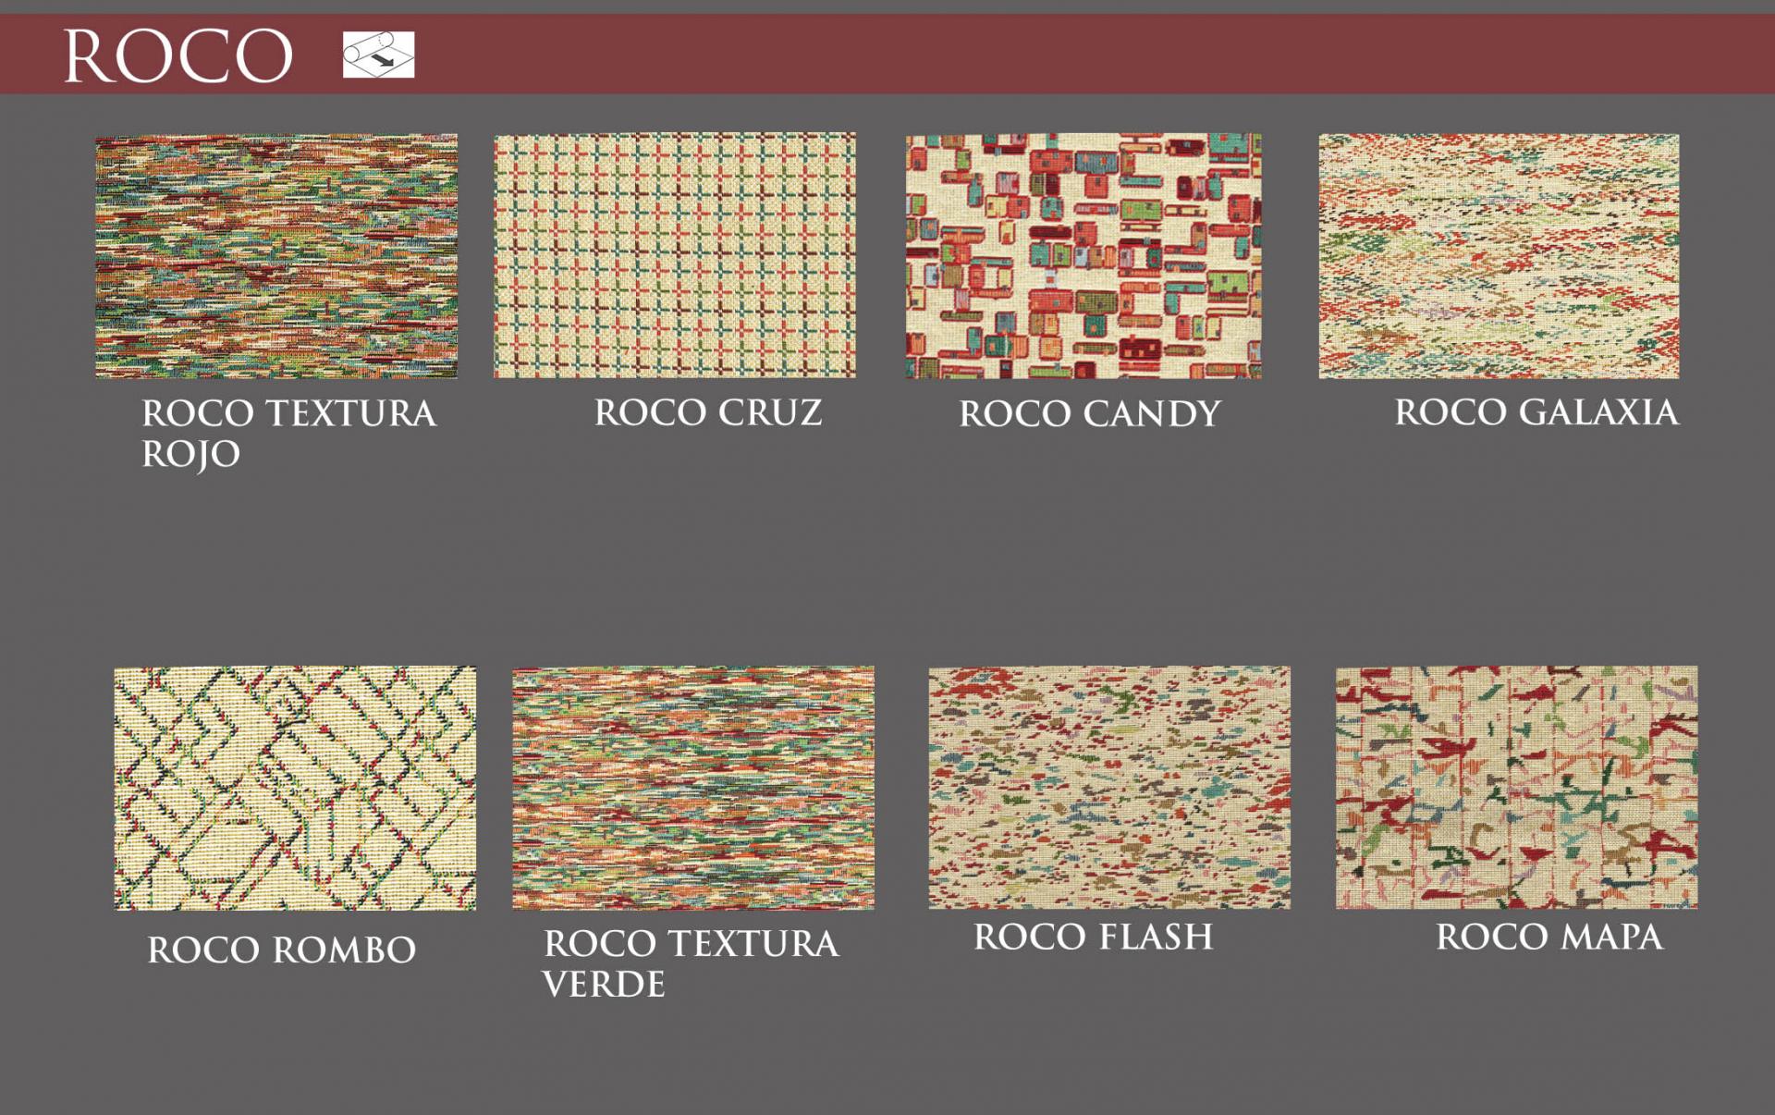This screenshot has height=1115, width=1775.
Task: Click the ROCO CANDY label
Action: (1090, 413)
